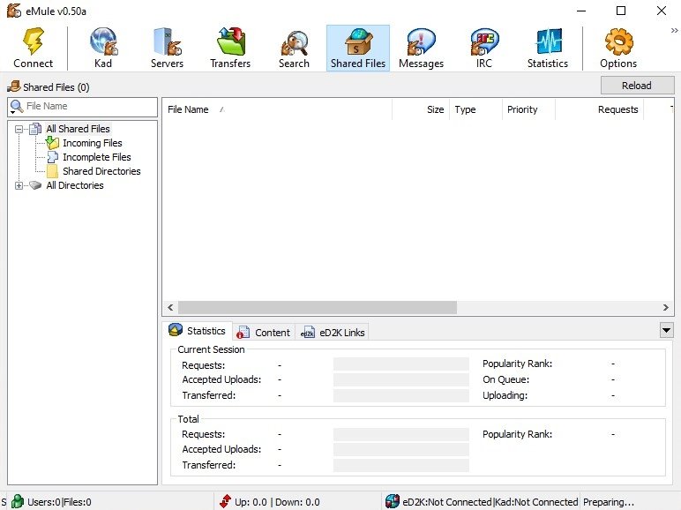Switch to the Content tab

[x=264, y=333]
